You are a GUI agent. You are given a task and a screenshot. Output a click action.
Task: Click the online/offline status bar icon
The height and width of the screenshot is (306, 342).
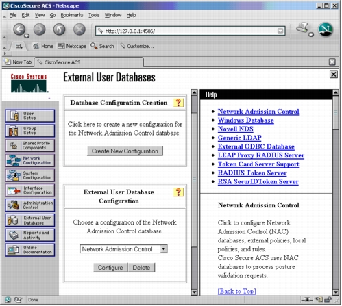tap(306, 299)
